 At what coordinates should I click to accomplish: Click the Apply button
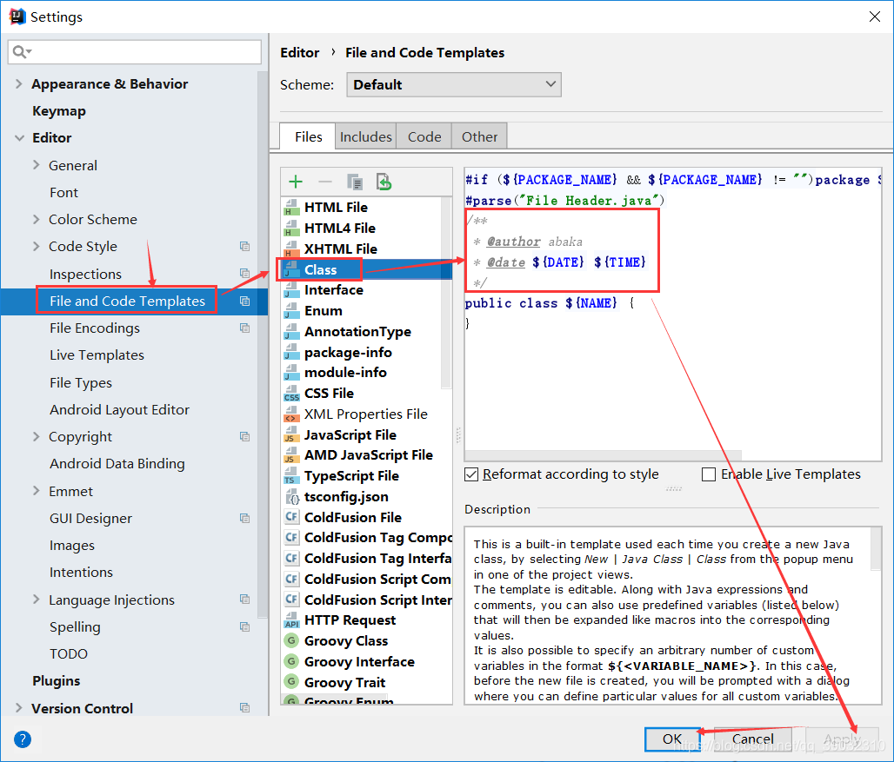point(842,739)
